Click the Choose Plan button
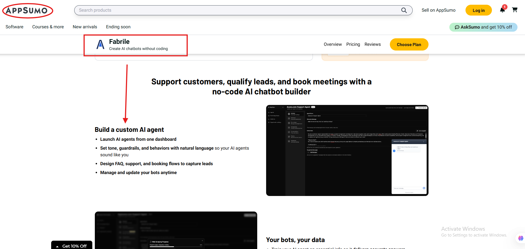The height and width of the screenshot is (249, 525). click(x=409, y=44)
